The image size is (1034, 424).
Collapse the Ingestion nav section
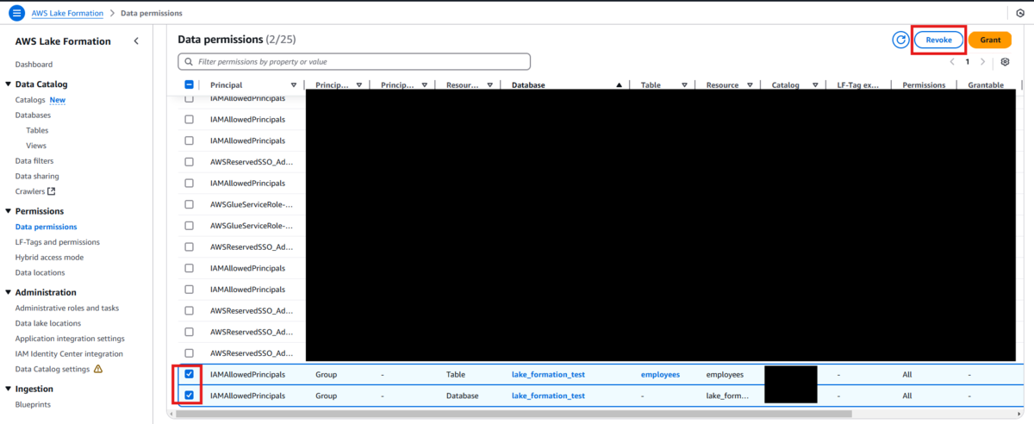[9, 389]
